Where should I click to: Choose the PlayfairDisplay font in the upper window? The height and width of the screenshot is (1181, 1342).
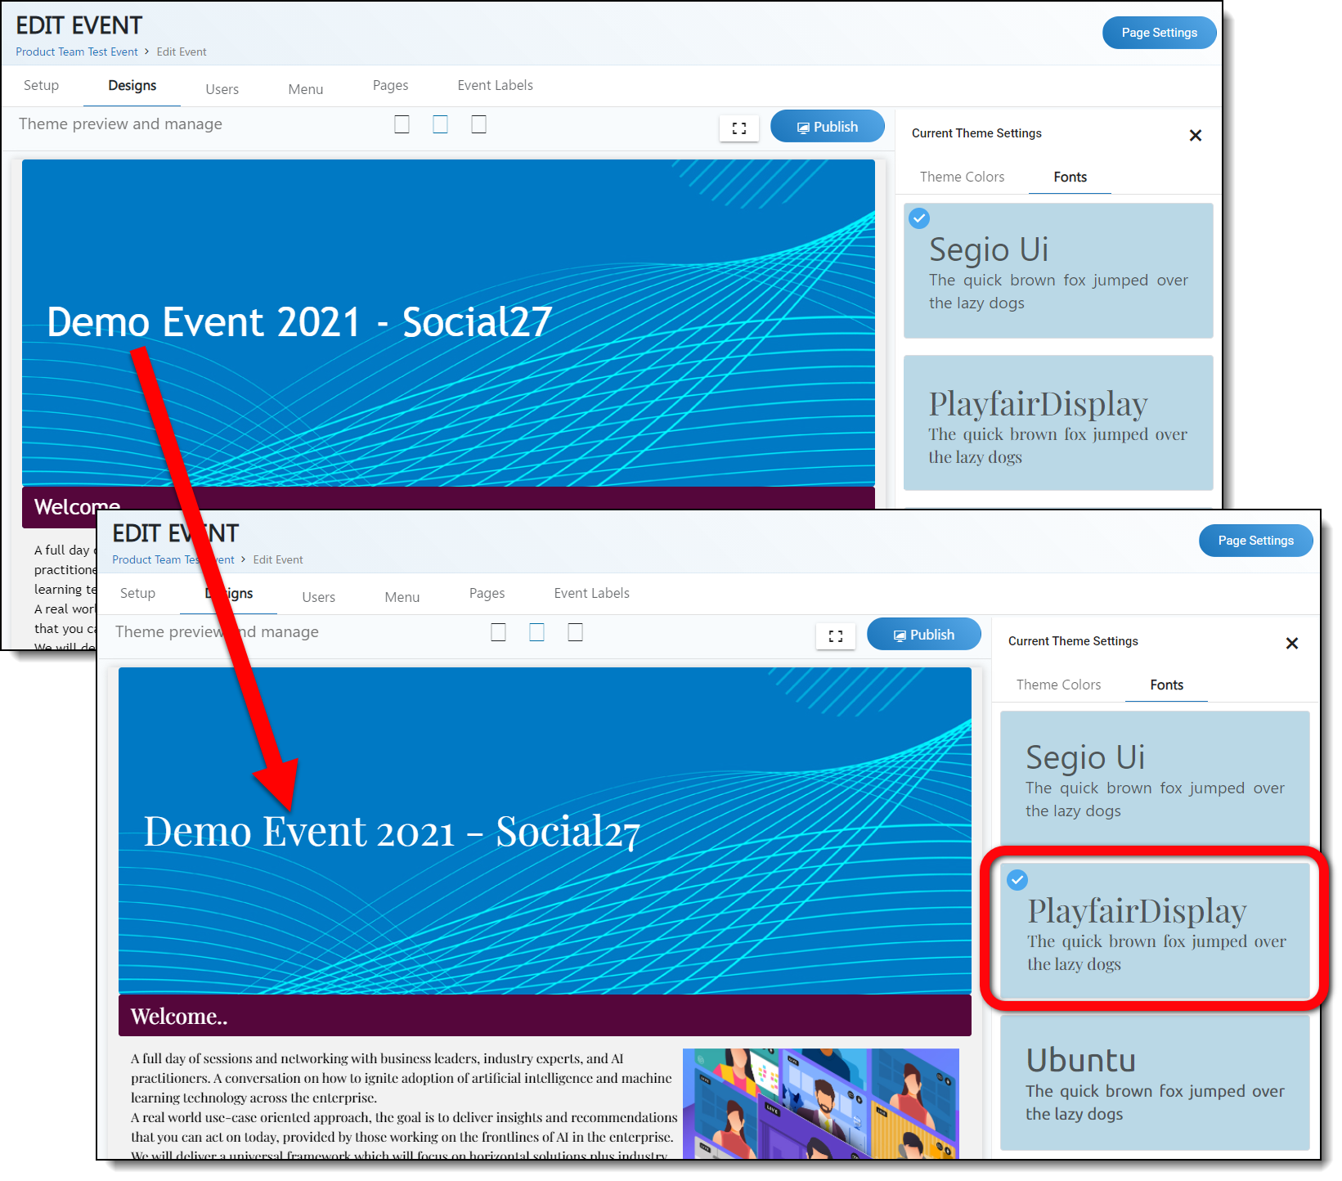[x=1057, y=423]
